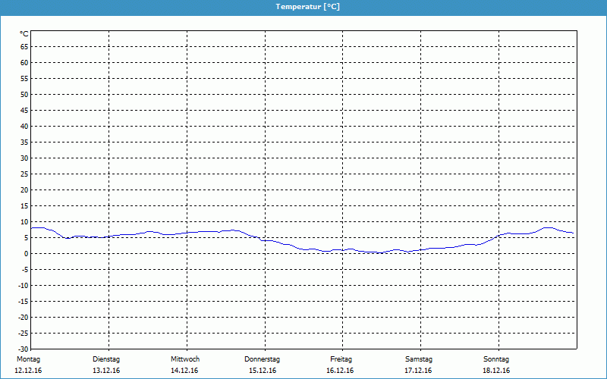The width and height of the screenshot is (607, 379).
Task: Click the Sonntag day label
Action: 496,359
